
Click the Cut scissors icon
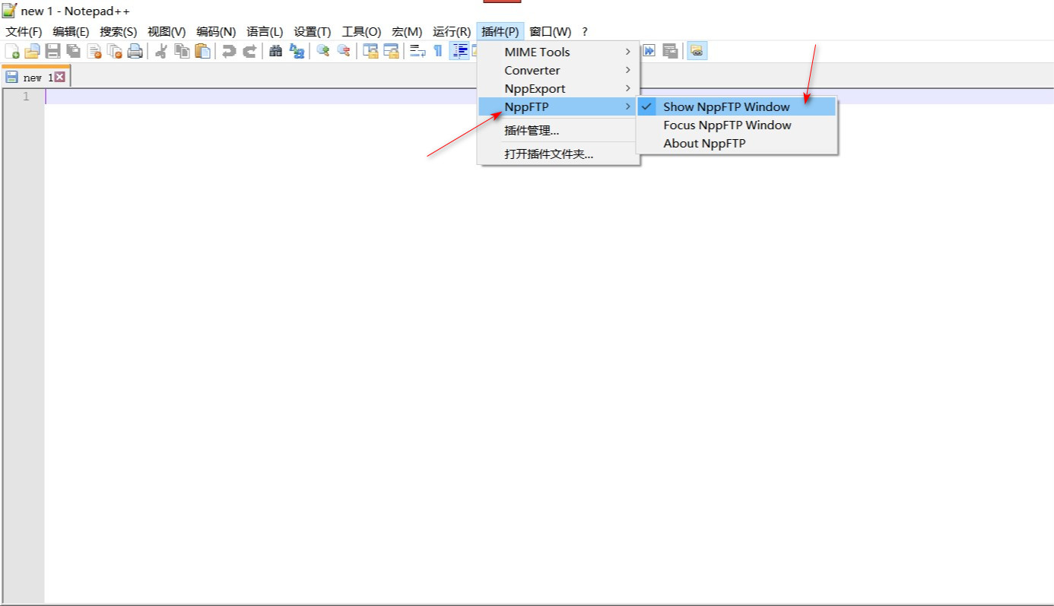point(160,51)
